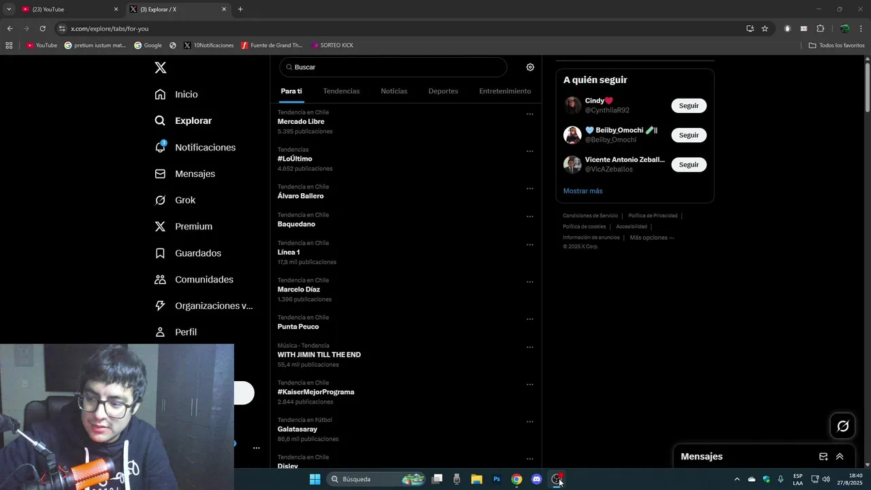Click the page vertical scrollbar
The image size is (871, 490).
pos(868,87)
